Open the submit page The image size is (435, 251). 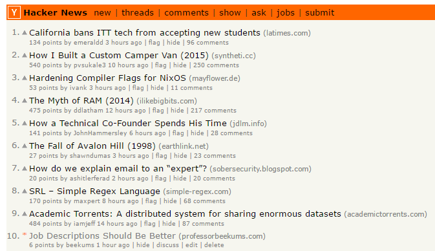pyautogui.click(x=319, y=13)
